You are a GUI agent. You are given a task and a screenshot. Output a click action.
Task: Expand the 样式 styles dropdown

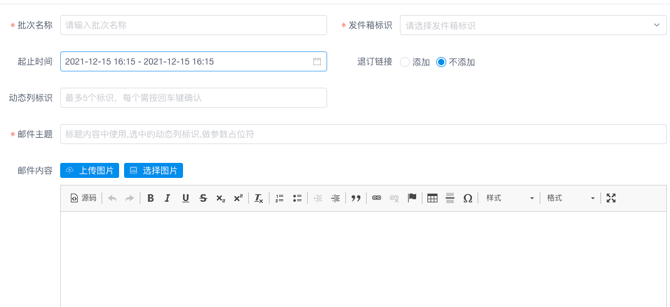pyautogui.click(x=510, y=198)
